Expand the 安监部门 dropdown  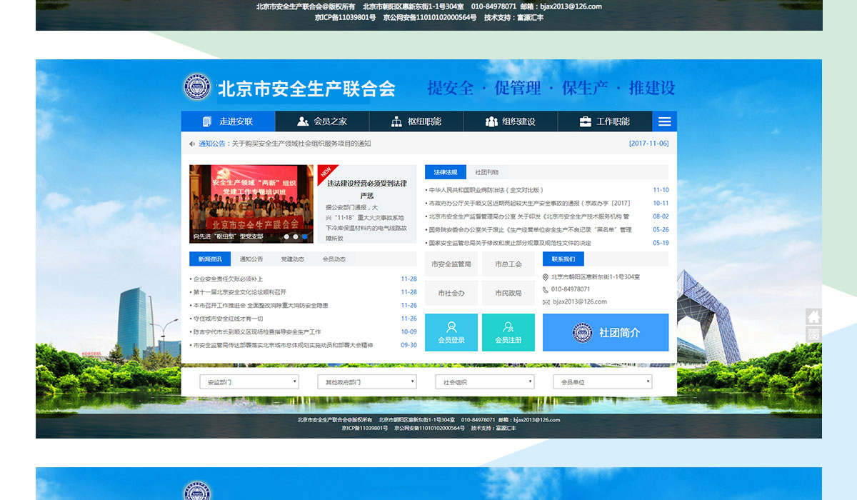click(x=249, y=382)
